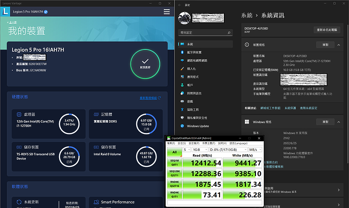This screenshot has width=349, height=208.
Task: Open CrystalDiskMark 說明(H) menu
Action: [x=222, y=143]
